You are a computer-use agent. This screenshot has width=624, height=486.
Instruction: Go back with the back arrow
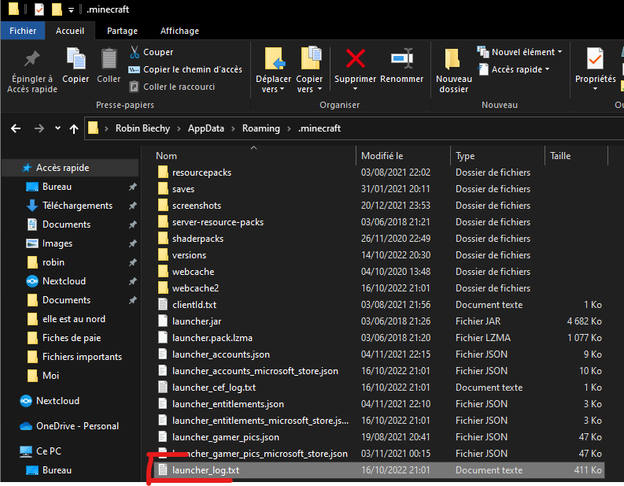pyautogui.click(x=16, y=128)
